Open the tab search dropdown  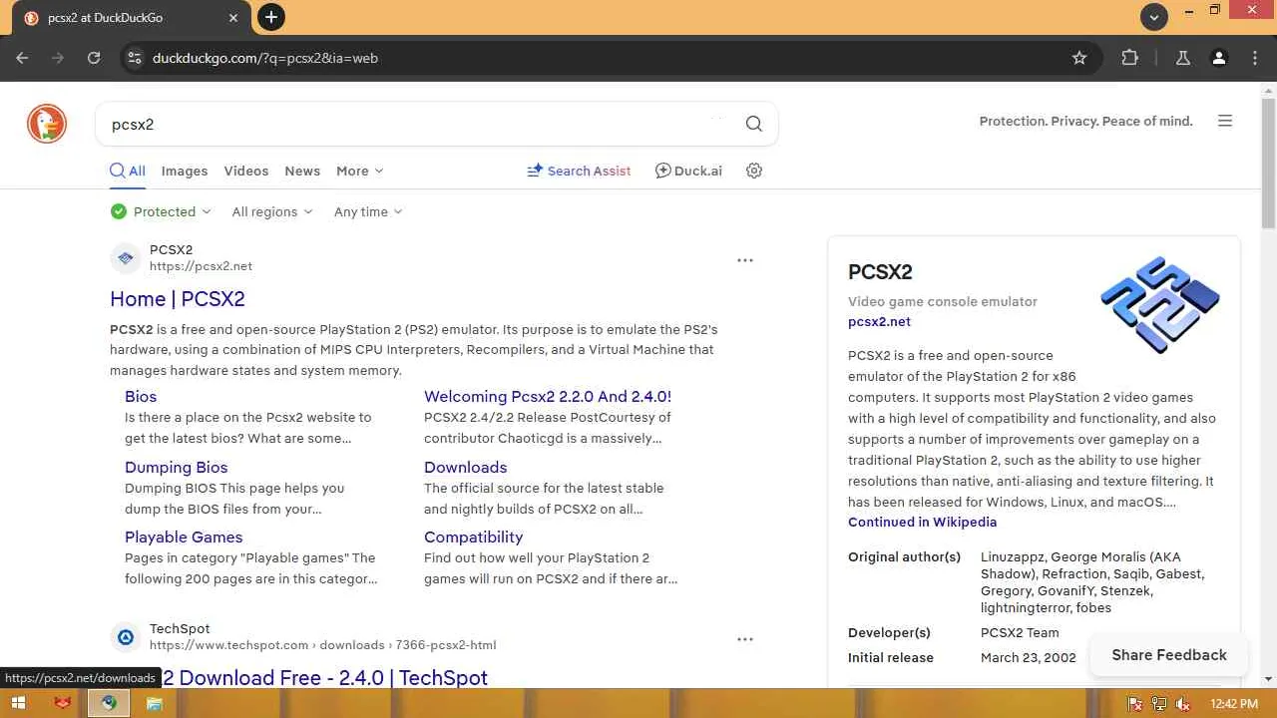(1154, 17)
